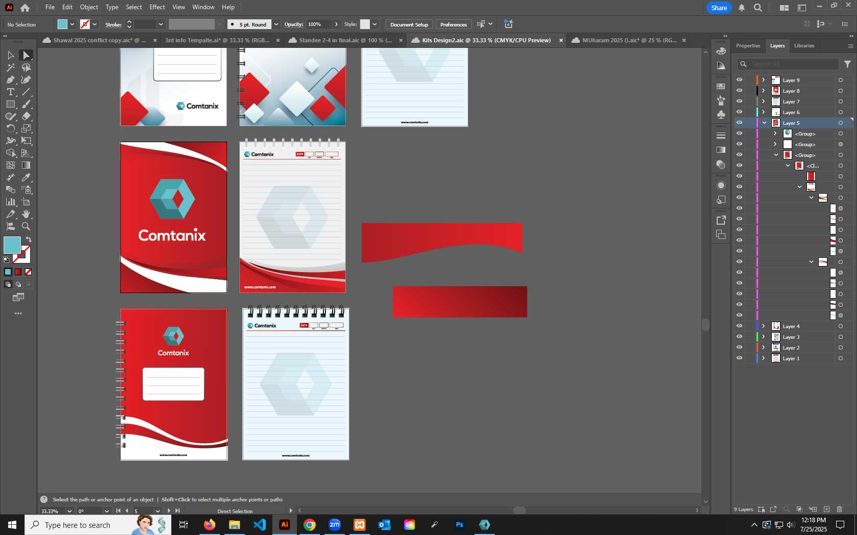The width and height of the screenshot is (857, 535).
Task: Click Delete Selection trash icon in Layers panel
Action: click(840, 509)
